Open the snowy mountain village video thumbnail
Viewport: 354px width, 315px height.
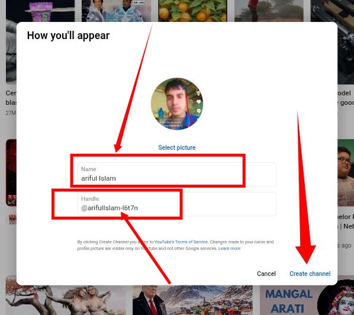coord(192,300)
